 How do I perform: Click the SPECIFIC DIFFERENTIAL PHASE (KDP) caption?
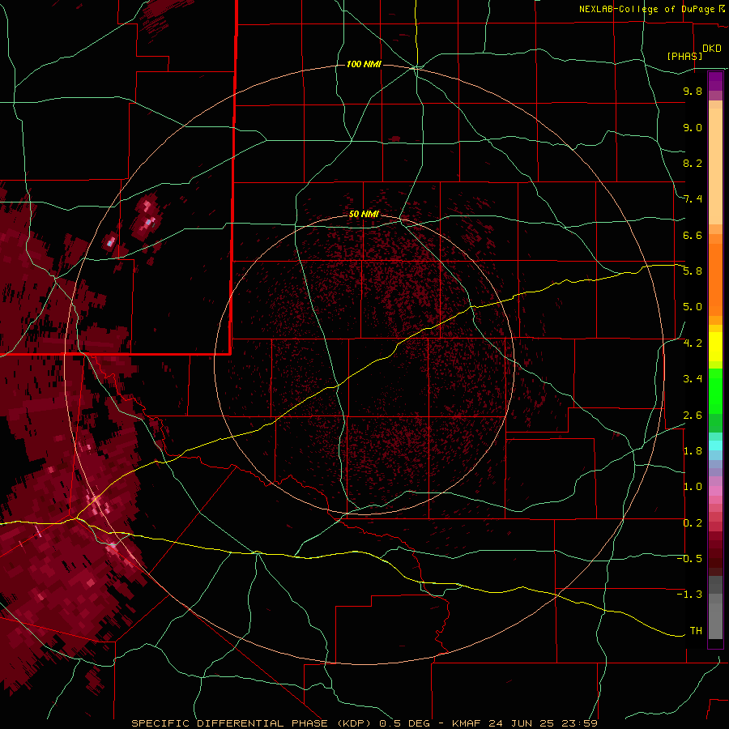(x=253, y=723)
